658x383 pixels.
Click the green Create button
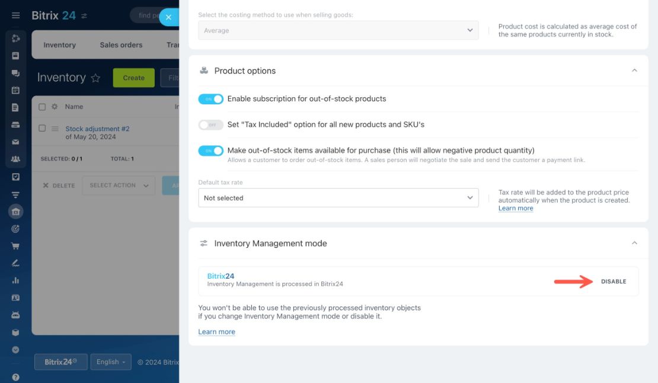[x=133, y=78]
